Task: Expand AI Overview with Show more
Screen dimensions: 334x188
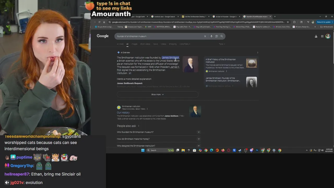Action: [x=158, y=95]
